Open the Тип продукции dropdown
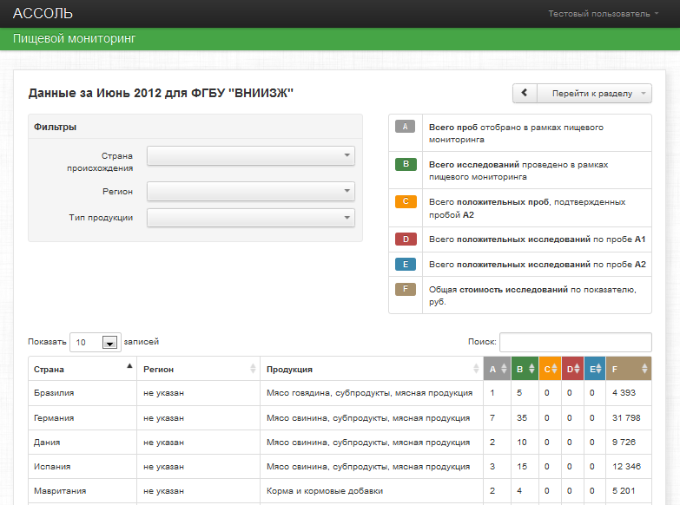The image size is (680, 505). pos(251,218)
